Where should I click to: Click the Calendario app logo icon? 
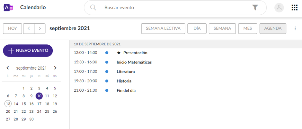coord(8,7)
